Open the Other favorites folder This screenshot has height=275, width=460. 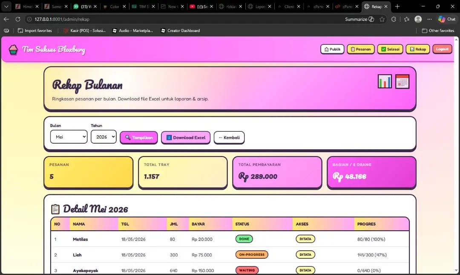tap(438, 31)
